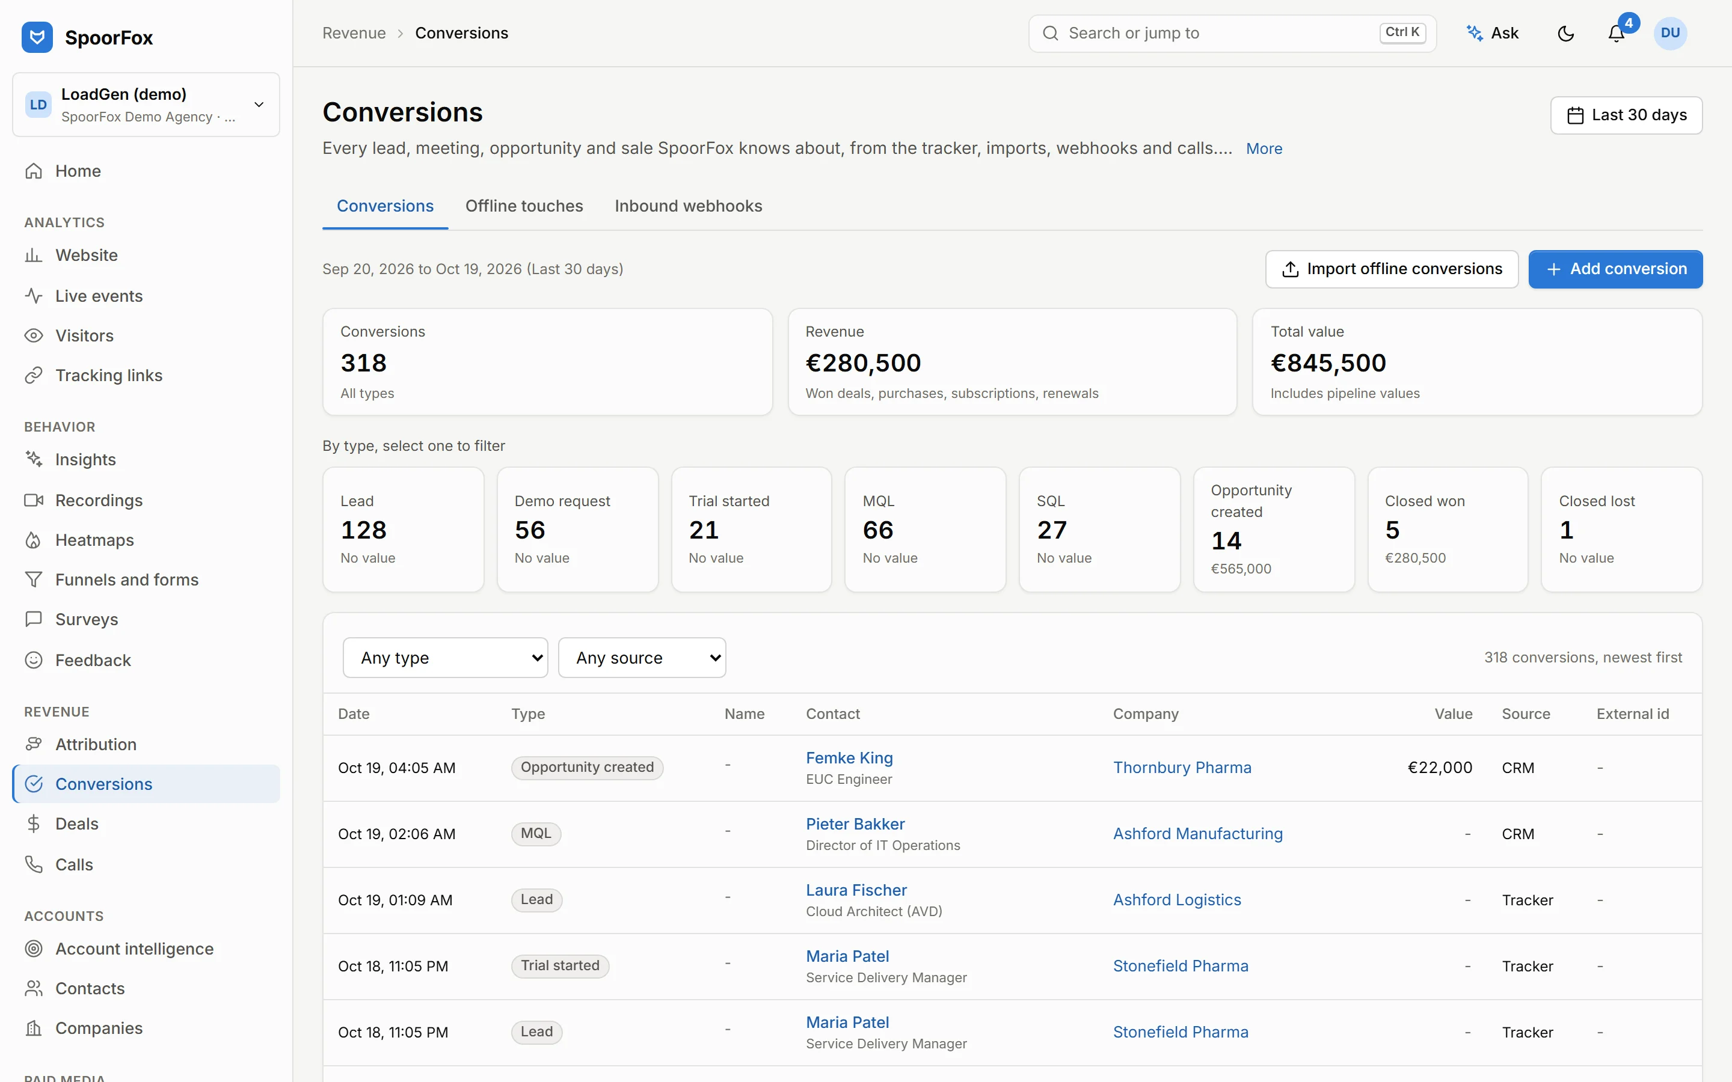This screenshot has width=1732, height=1082.
Task: Open the DU user avatar menu
Action: click(1669, 34)
